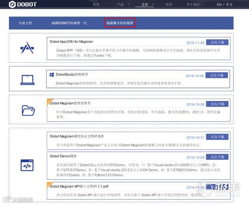
Task: Download Dobot App(iOS) for Magician
Action: click(x=217, y=42)
